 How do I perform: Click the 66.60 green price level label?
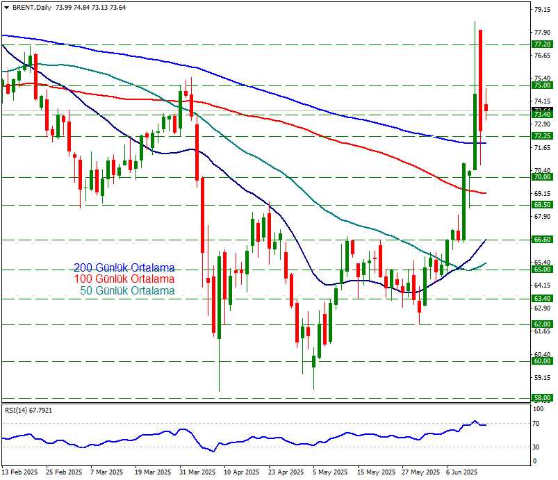pos(542,240)
